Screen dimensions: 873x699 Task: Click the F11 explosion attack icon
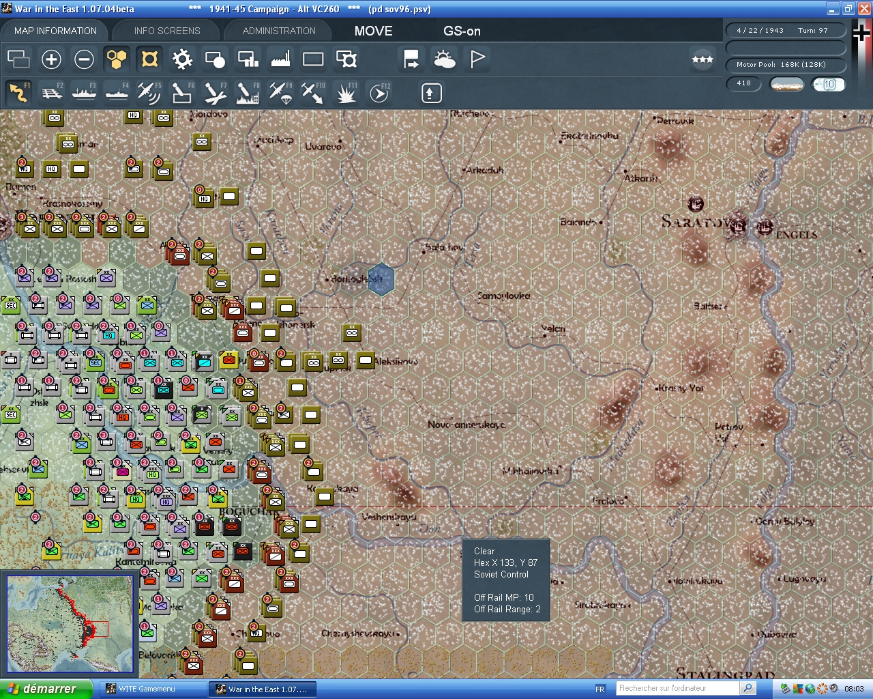click(x=346, y=93)
